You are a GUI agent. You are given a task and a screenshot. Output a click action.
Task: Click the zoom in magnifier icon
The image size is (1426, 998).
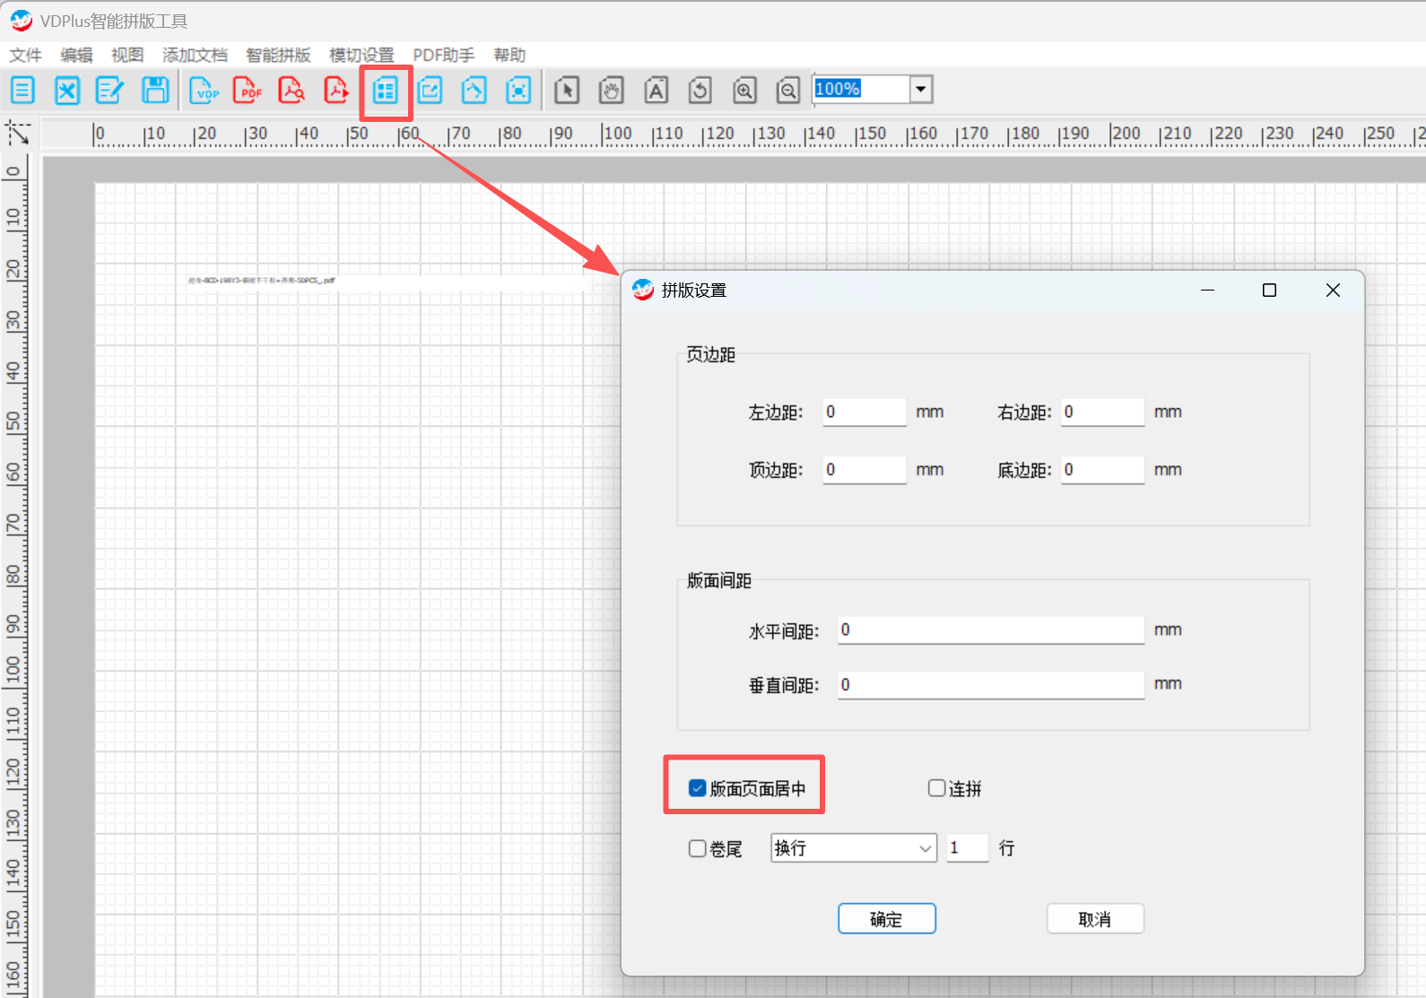[744, 90]
